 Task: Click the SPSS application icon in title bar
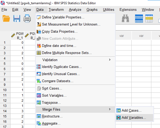click(x=3, y=3)
